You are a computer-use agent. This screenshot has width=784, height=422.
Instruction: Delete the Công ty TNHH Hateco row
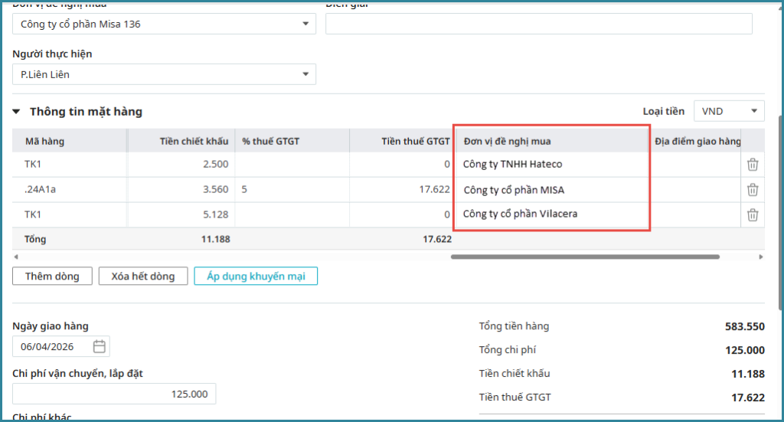click(x=753, y=165)
